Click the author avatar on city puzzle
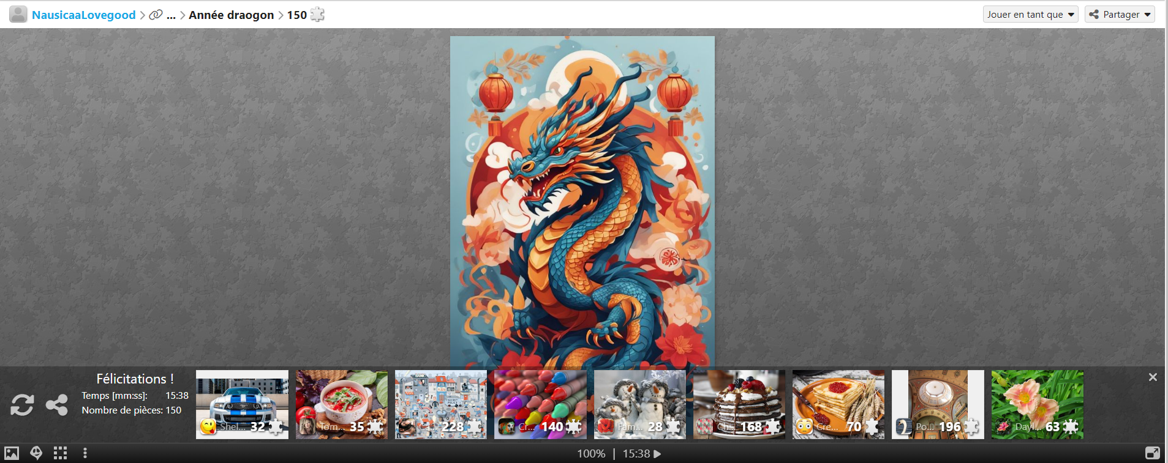Viewport: 1168px width, 463px height. coord(407,426)
